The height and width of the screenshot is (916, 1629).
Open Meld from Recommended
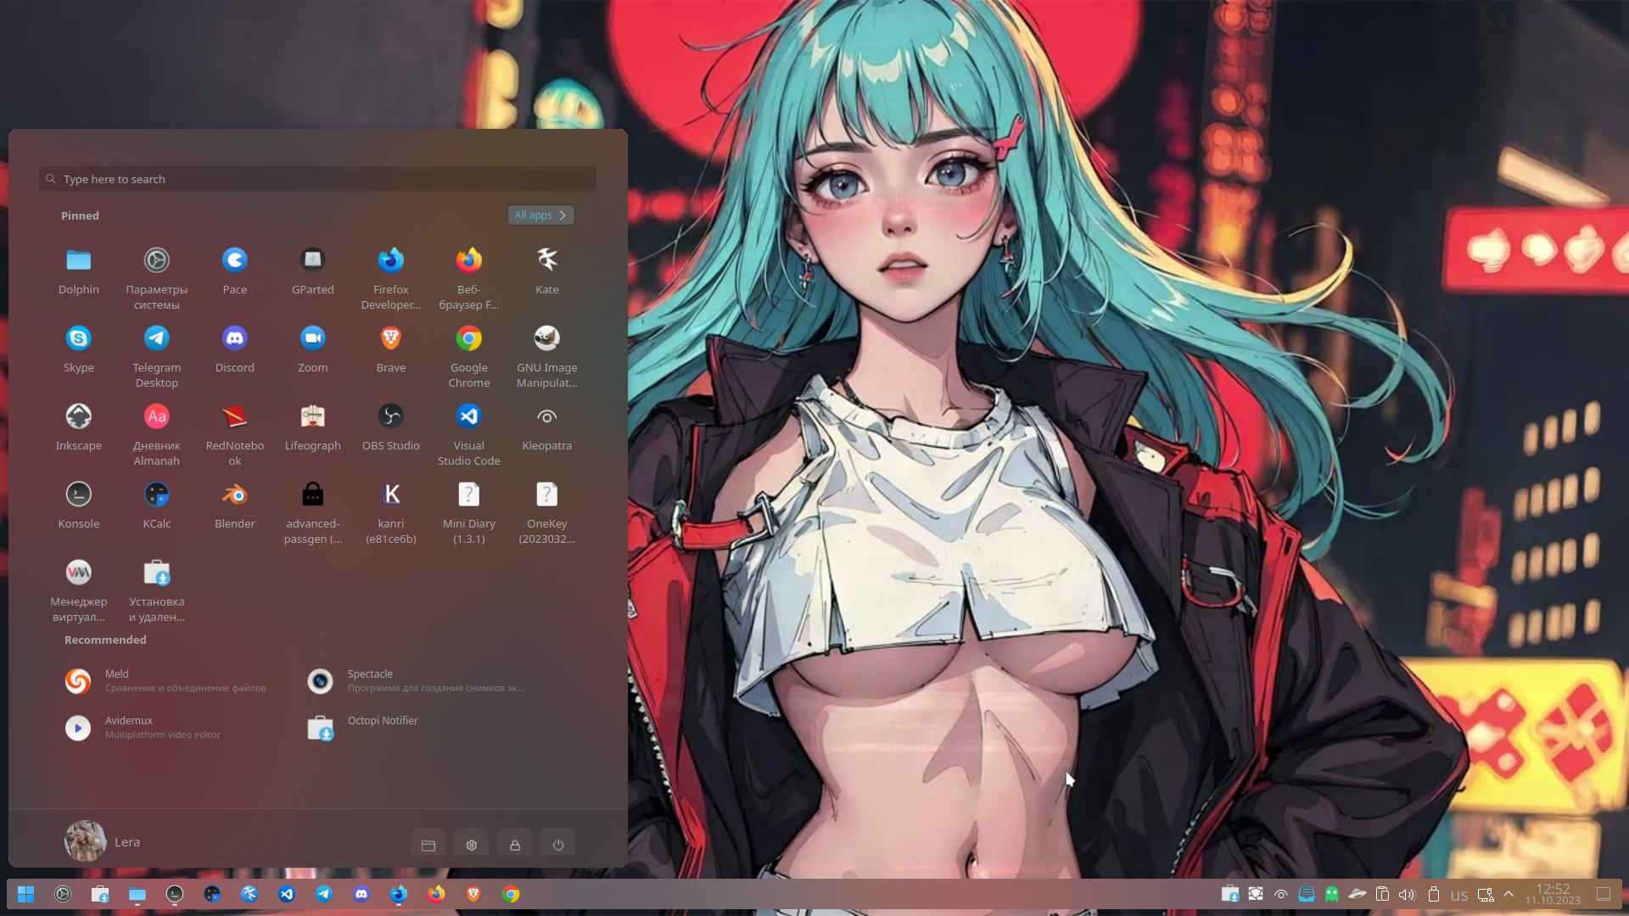tap(78, 681)
